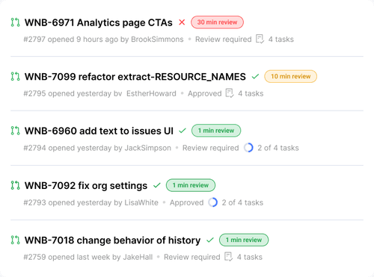Viewport: 374px width, 277px height.
Task: Open WNB-7018 change behavior of history
Action: 112,240
